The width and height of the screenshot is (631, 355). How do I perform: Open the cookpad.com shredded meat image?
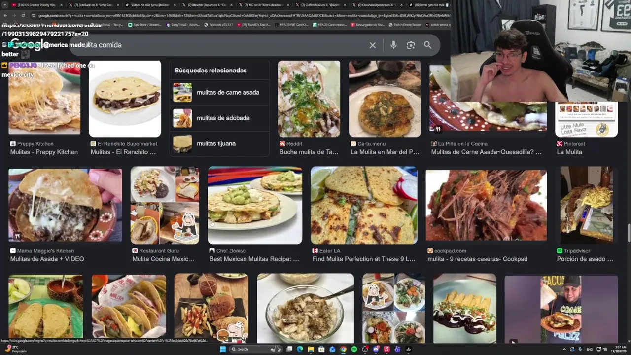pos(486,205)
